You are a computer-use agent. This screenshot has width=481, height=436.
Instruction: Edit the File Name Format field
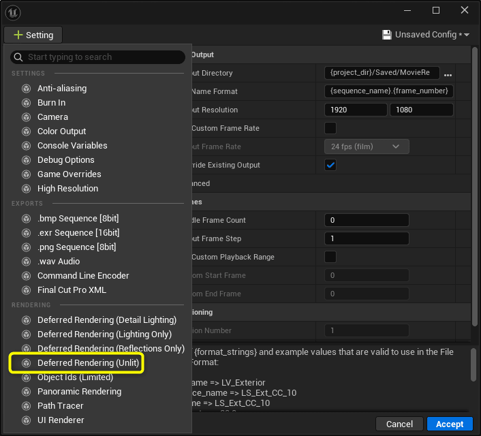[389, 91]
